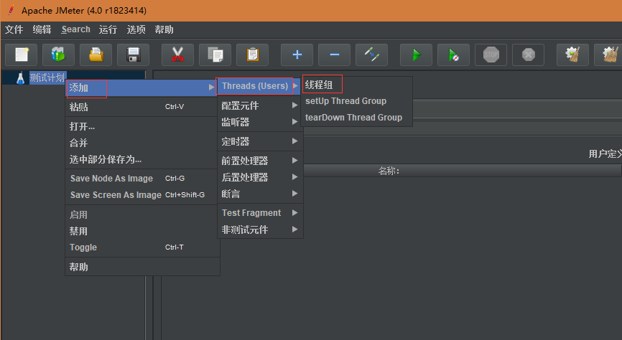Screen dimensions: 622x340
Task: Open the Templates toolbar icon
Action: [x=58, y=55]
